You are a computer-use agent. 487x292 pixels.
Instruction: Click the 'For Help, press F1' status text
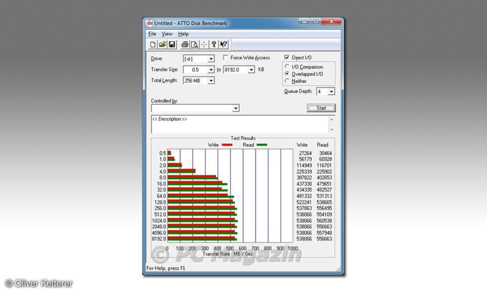click(167, 268)
